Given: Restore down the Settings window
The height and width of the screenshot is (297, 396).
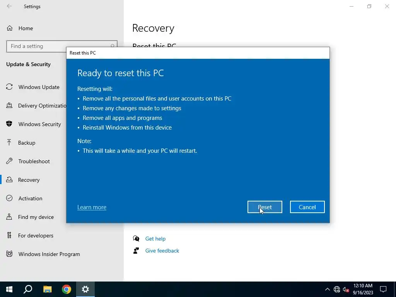Looking at the screenshot, I should tap(369, 6).
